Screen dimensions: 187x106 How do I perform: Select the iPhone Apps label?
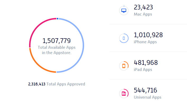(x=145, y=42)
